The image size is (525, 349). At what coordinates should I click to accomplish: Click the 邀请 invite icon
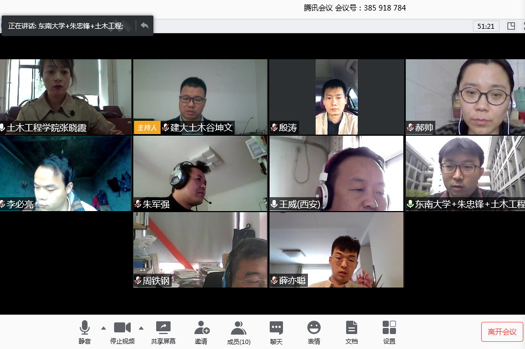201,332
